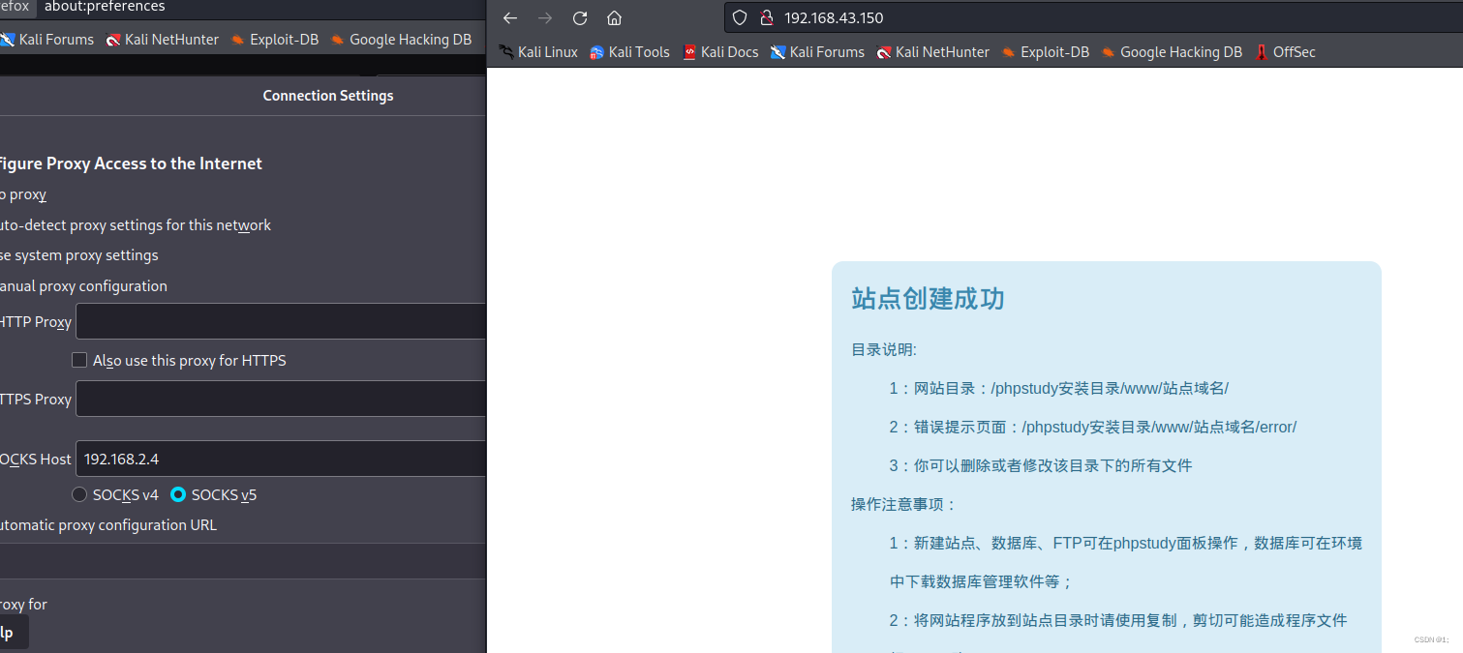Click the insecure connection padlock icon
Image resolution: width=1463 pixels, height=653 pixels.
click(x=766, y=17)
